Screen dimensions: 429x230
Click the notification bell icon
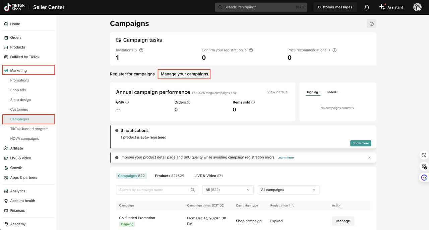point(367,7)
